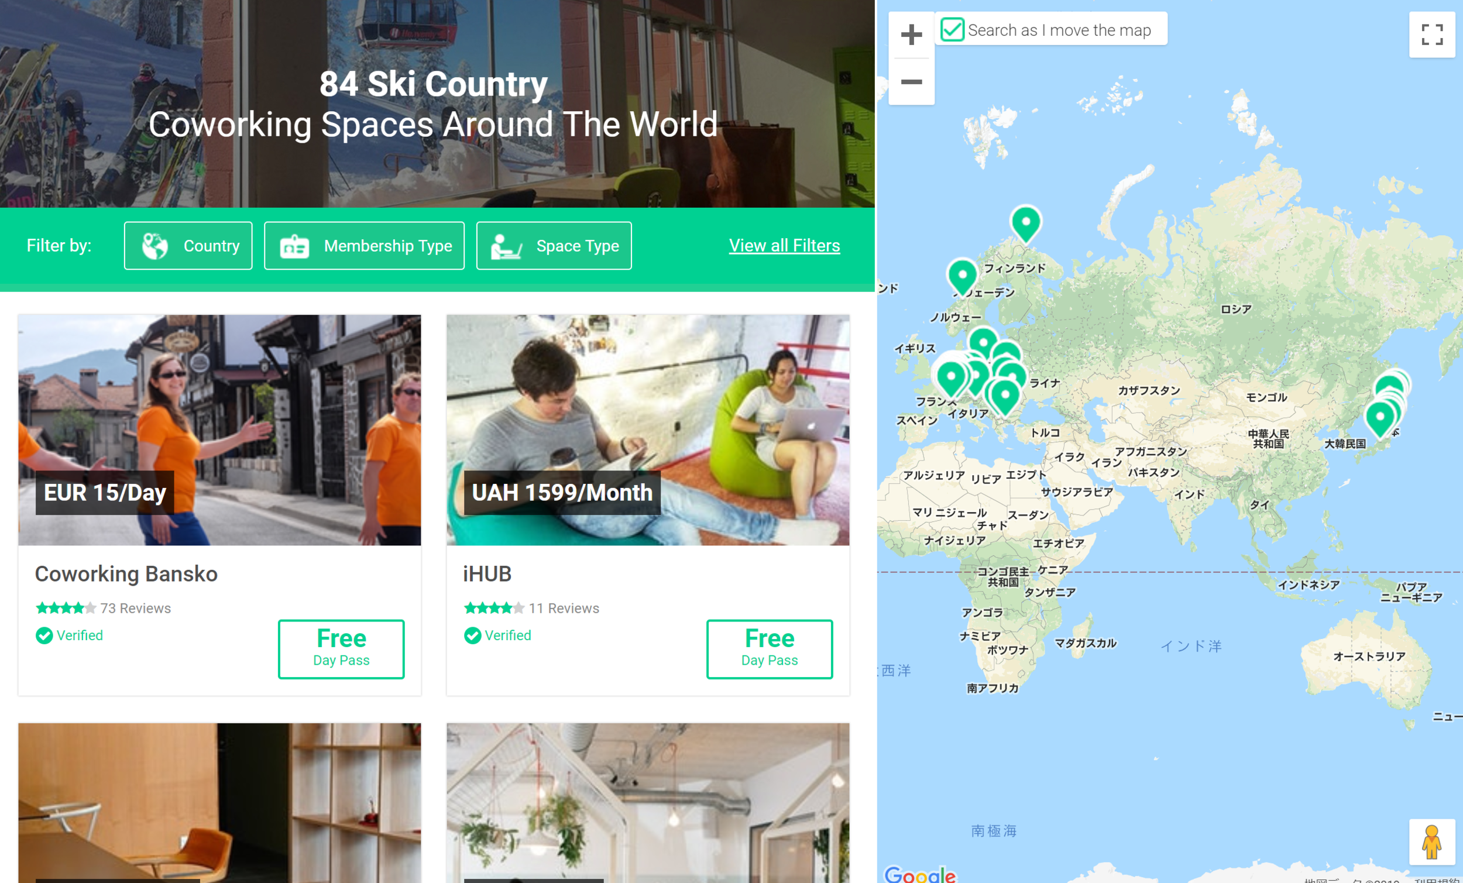Expand the Membership Type filter
Screen dimensions: 1463x883
pyautogui.click(x=364, y=246)
